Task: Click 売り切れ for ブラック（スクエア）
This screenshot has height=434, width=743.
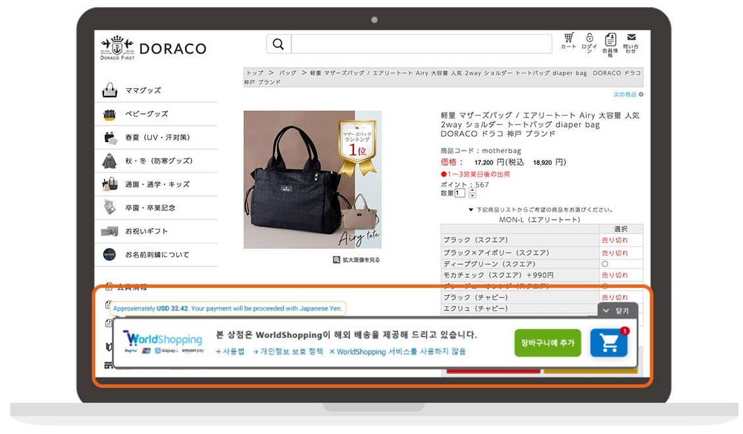Action: point(615,240)
